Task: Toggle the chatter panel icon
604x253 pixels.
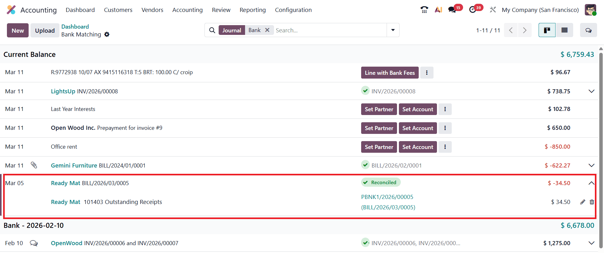Action: 588,30
